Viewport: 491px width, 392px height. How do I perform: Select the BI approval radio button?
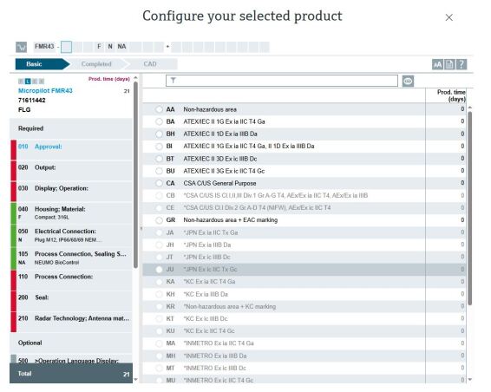159,147
